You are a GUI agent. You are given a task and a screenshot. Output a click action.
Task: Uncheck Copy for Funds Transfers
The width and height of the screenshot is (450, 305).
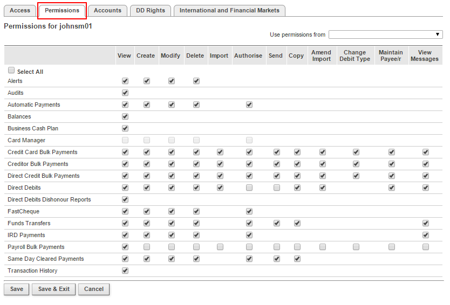297,223
